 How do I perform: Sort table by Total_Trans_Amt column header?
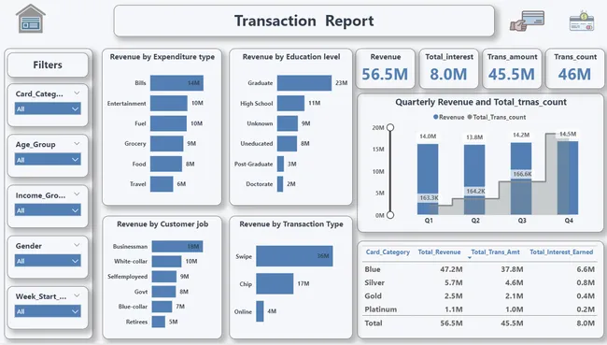click(x=495, y=252)
